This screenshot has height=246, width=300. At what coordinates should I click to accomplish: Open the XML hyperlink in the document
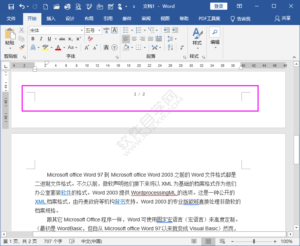point(40,202)
